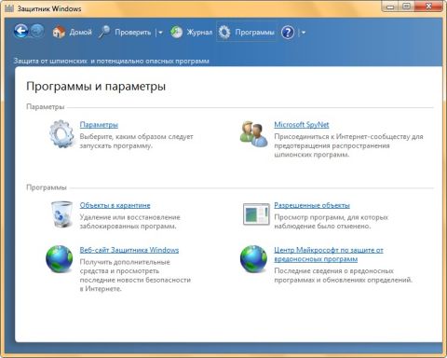The height and width of the screenshot is (358, 447).
Task: Click the gear icon for Программы
Action: pos(224,32)
